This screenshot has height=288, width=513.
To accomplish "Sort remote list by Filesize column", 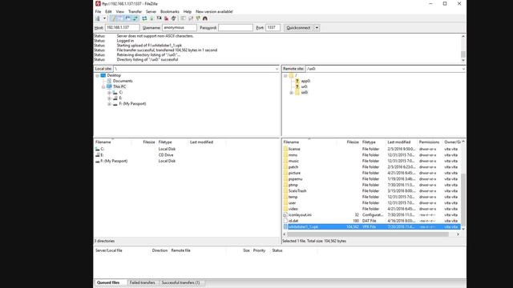I will pyautogui.click(x=353, y=142).
